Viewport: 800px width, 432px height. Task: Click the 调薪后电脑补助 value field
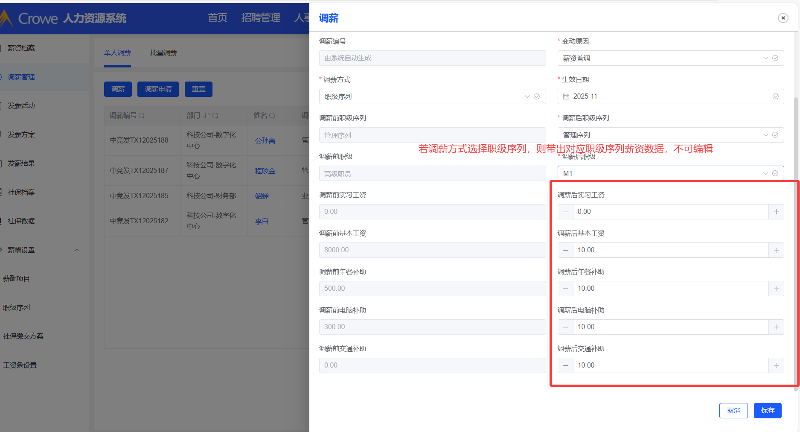point(671,327)
